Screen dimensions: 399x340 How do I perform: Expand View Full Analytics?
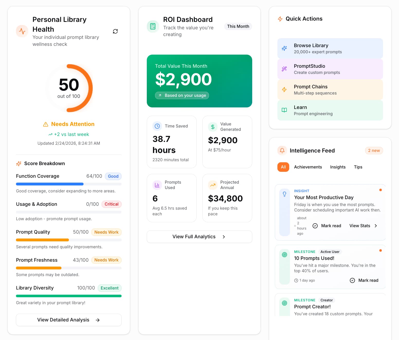pos(199,237)
